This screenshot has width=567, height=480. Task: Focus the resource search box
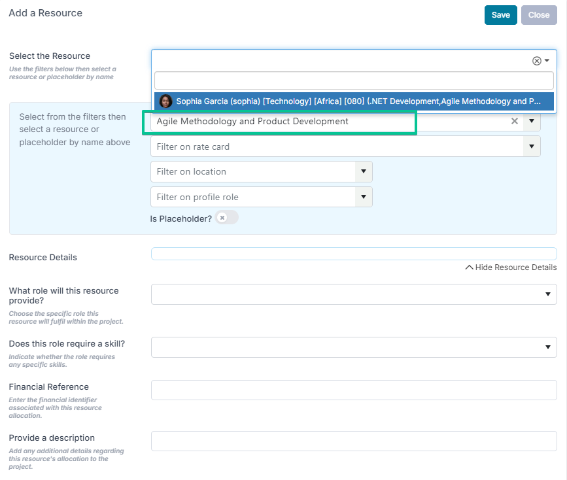tap(354, 80)
